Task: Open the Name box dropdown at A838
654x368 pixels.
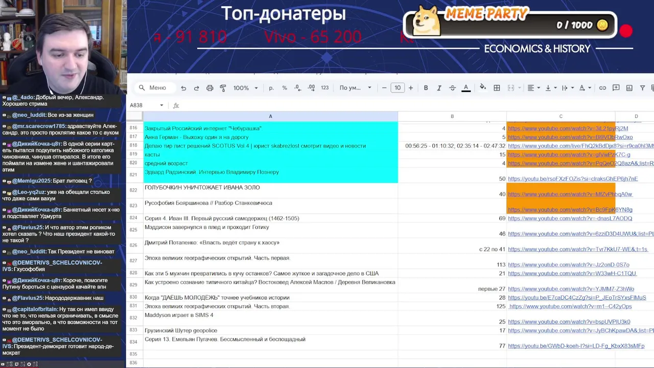Action: 161,105
